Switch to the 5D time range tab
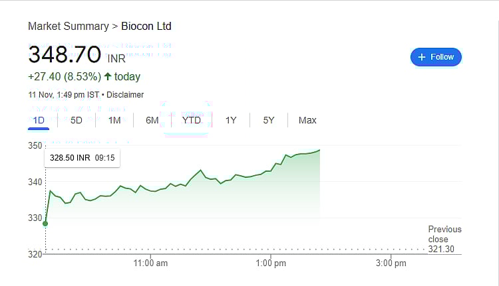The width and height of the screenshot is (499, 286). pos(77,120)
